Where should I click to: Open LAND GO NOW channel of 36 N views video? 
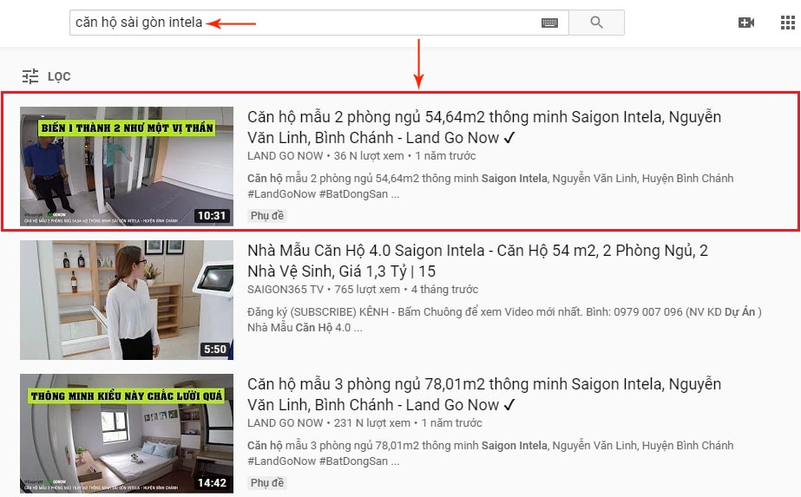[x=285, y=156]
